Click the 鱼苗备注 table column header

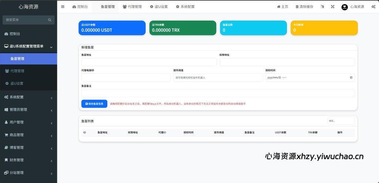(249, 133)
